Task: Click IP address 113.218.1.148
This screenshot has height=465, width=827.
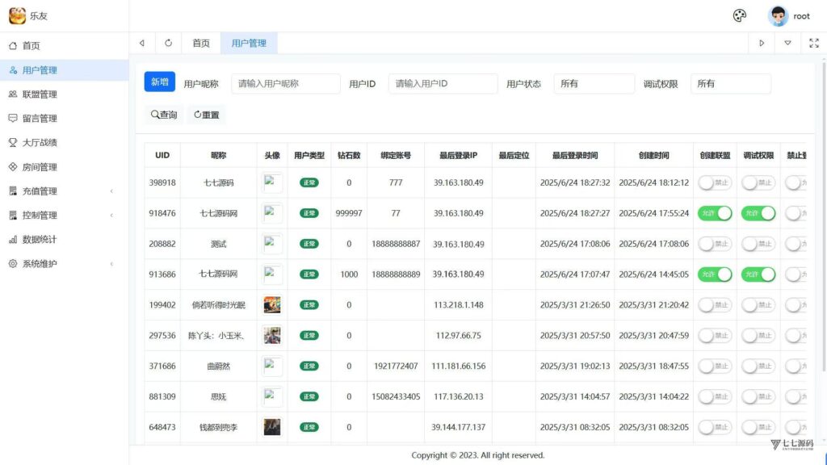Action: point(459,304)
